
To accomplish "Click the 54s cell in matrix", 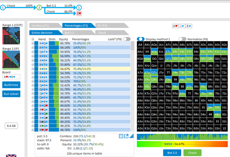I will point(210,107).
